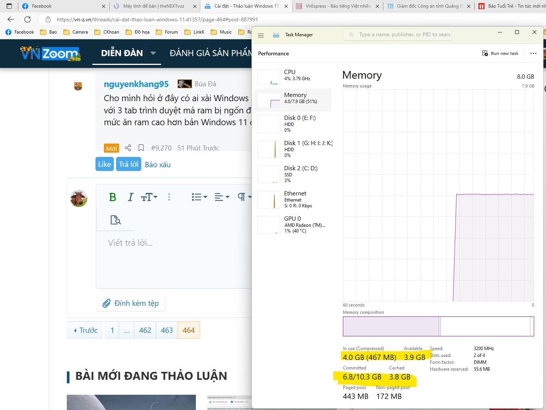Click the share icon on post #9,270
The width and height of the screenshot is (546, 410).
pyautogui.click(x=128, y=148)
